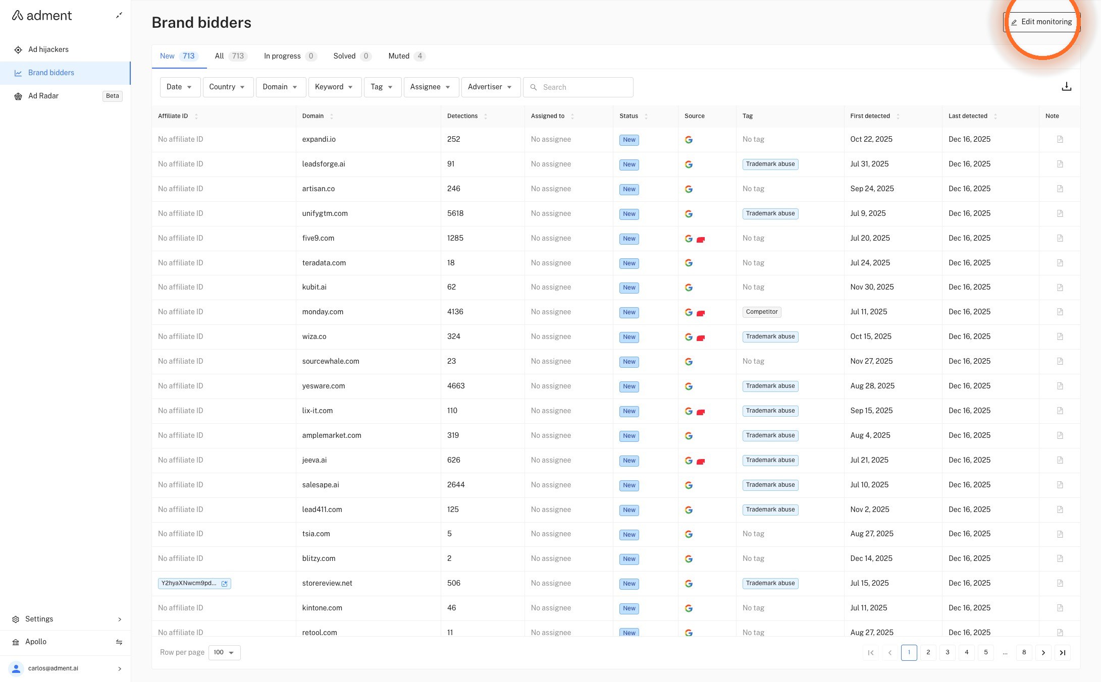This screenshot has width=1101, height=682.
Task: Switch to the In progress tab
Action: pos(290,56)
